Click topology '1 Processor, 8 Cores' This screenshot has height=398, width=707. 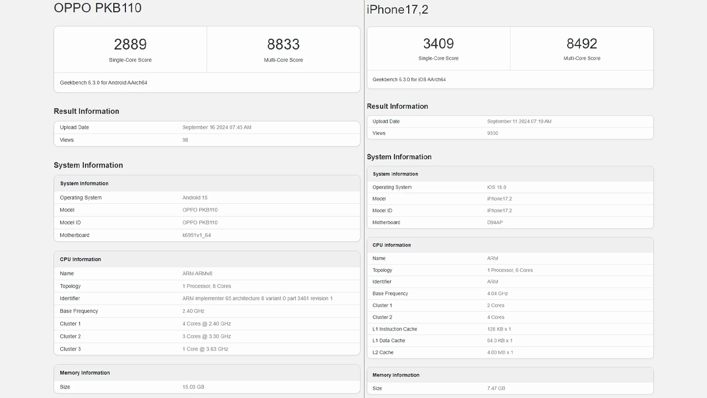207,286
